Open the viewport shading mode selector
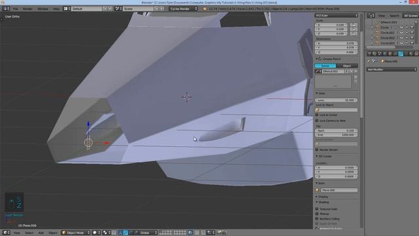The height and width of the screenshot is (236, 419). tap(96, 233)
